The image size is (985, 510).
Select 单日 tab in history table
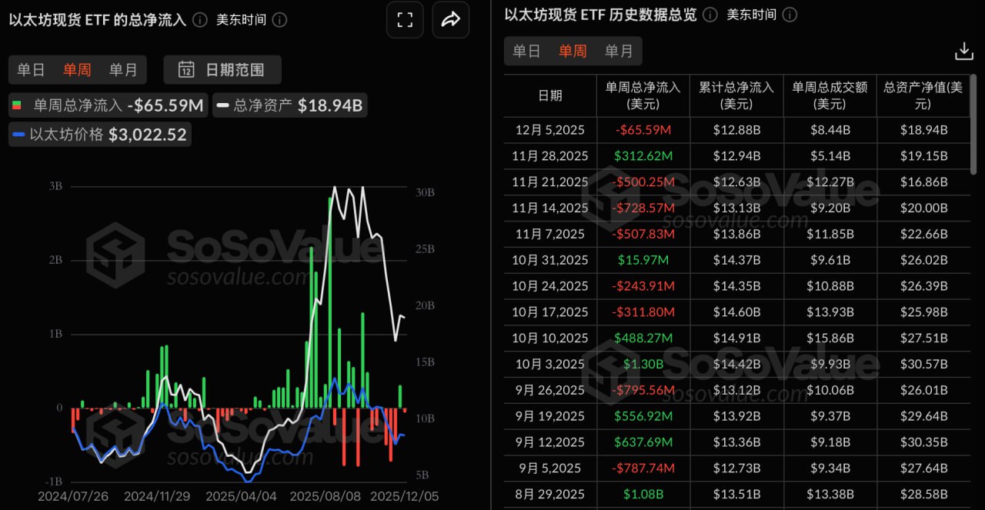[x=526, y=51]
